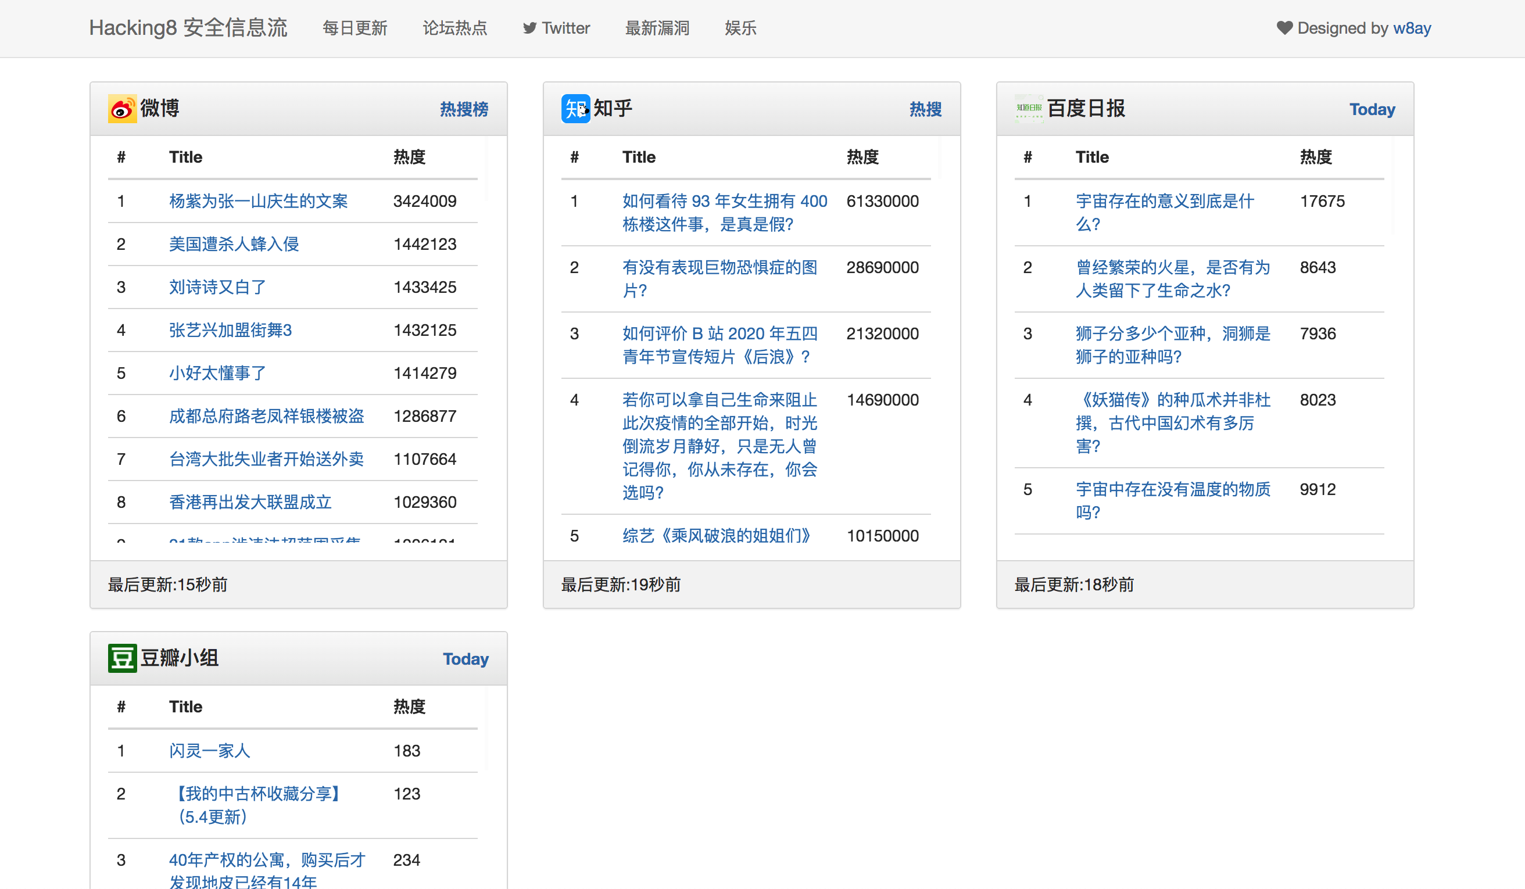Click the Twitter bird icon in navbar
The image size is (1525, 889).
click(529, 28)
